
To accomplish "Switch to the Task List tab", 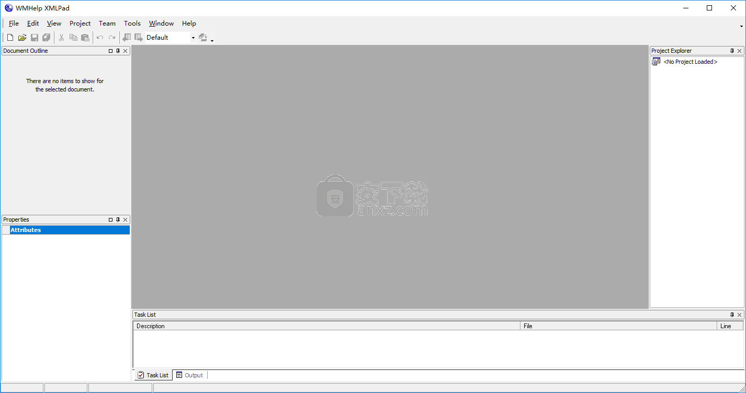I will 153,375.
